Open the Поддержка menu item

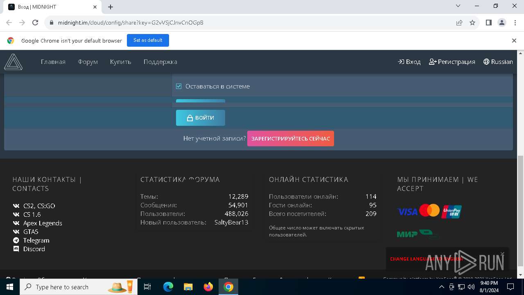coord(160,62)
